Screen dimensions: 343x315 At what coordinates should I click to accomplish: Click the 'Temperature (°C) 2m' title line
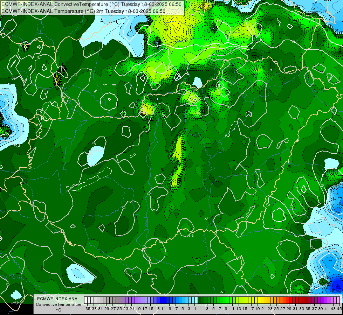(x=83, y=11)
